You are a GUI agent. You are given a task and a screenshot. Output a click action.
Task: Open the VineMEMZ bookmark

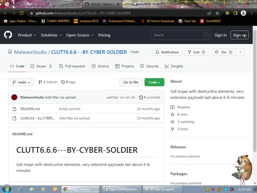point(211,21)
